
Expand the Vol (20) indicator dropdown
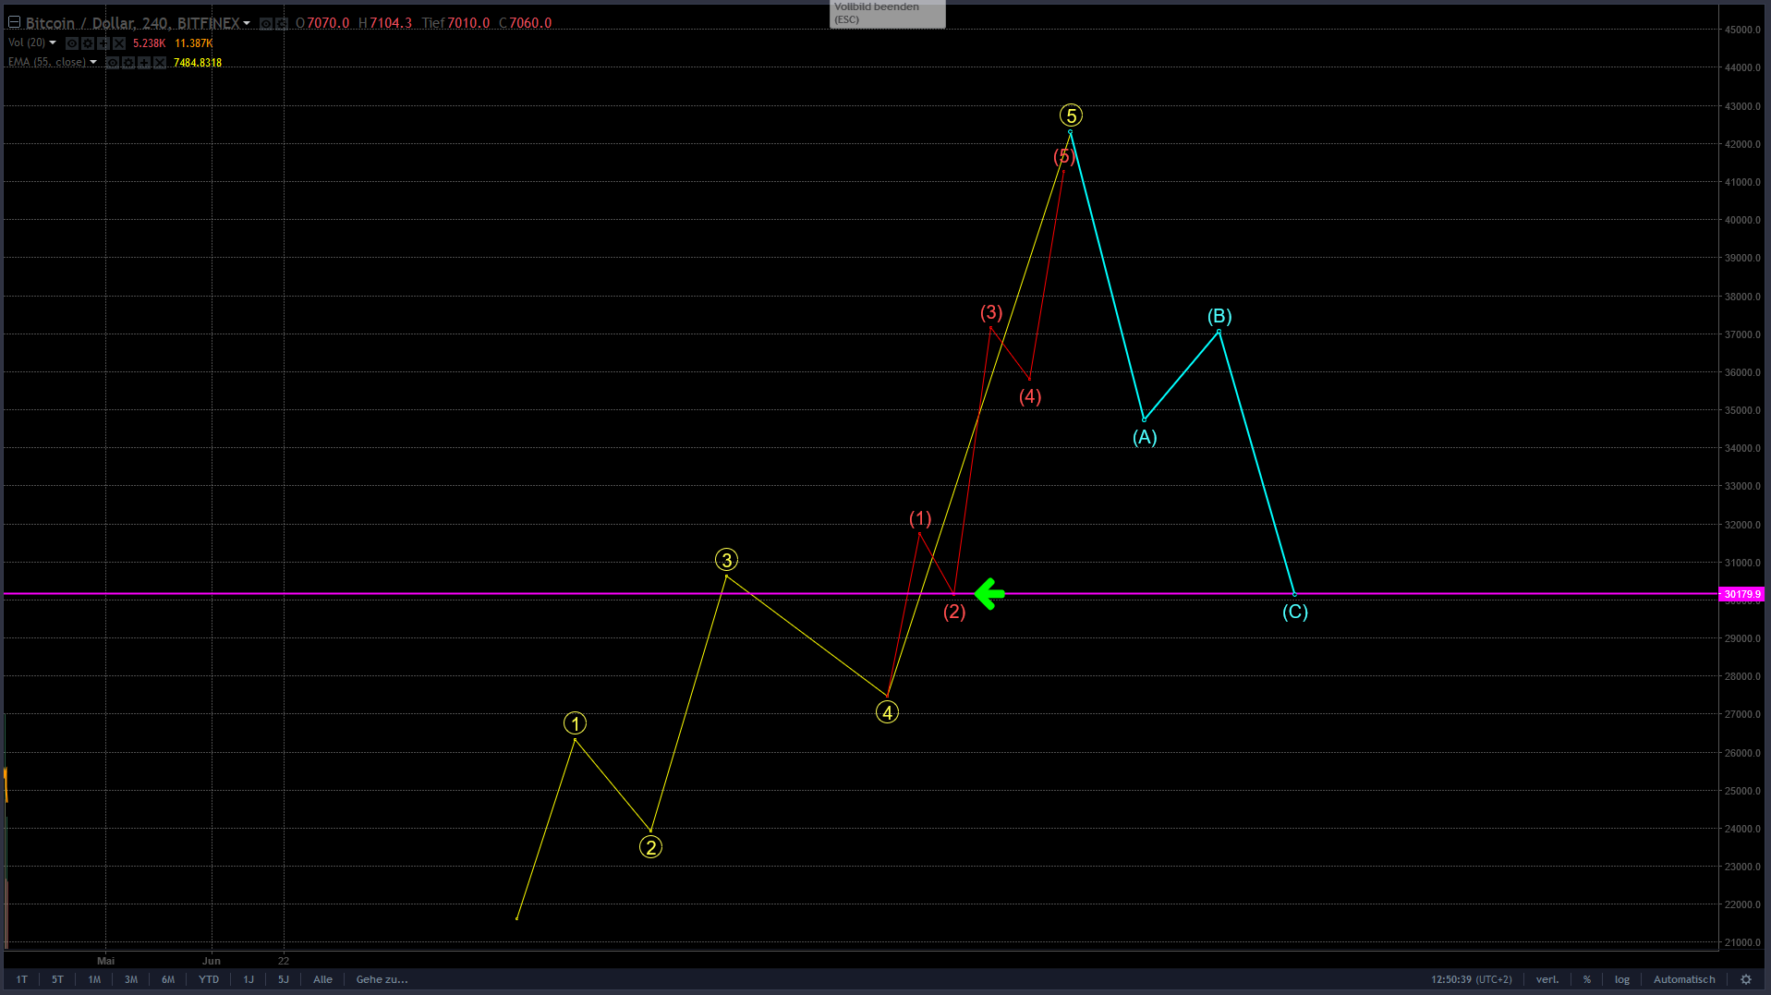click(x=53, y=42)
